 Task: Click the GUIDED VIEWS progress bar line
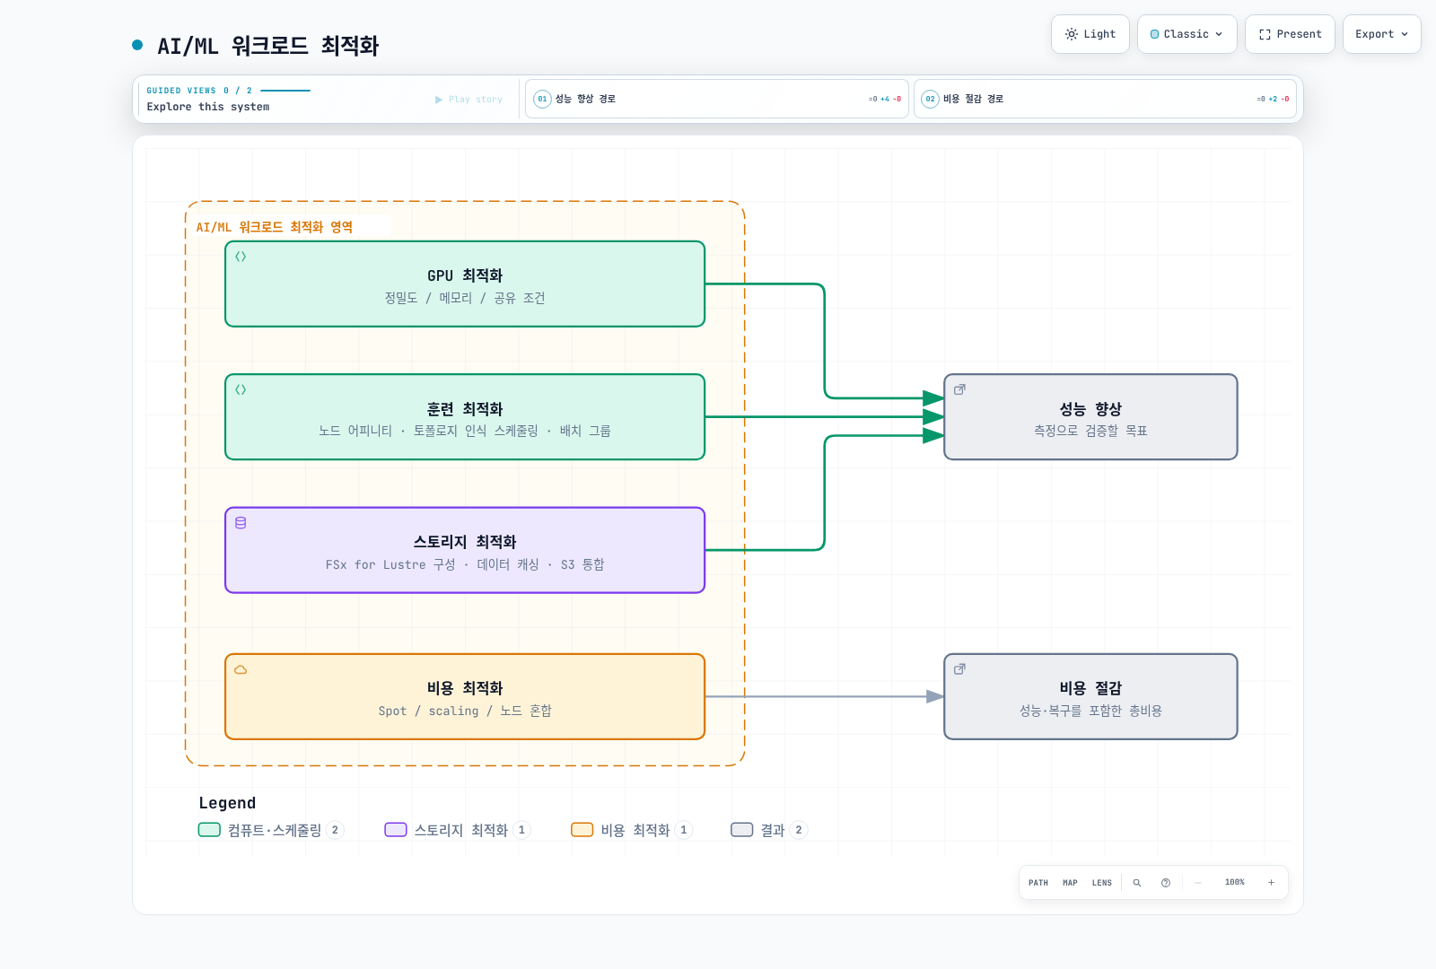point(285,91)
